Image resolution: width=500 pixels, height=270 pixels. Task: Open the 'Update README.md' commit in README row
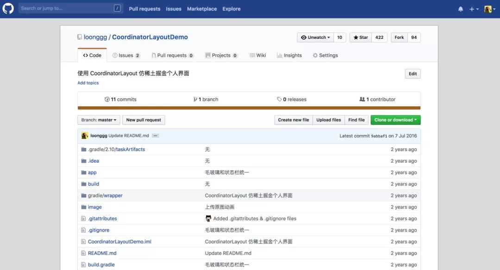pyautogui.click(x=228, y=253)
